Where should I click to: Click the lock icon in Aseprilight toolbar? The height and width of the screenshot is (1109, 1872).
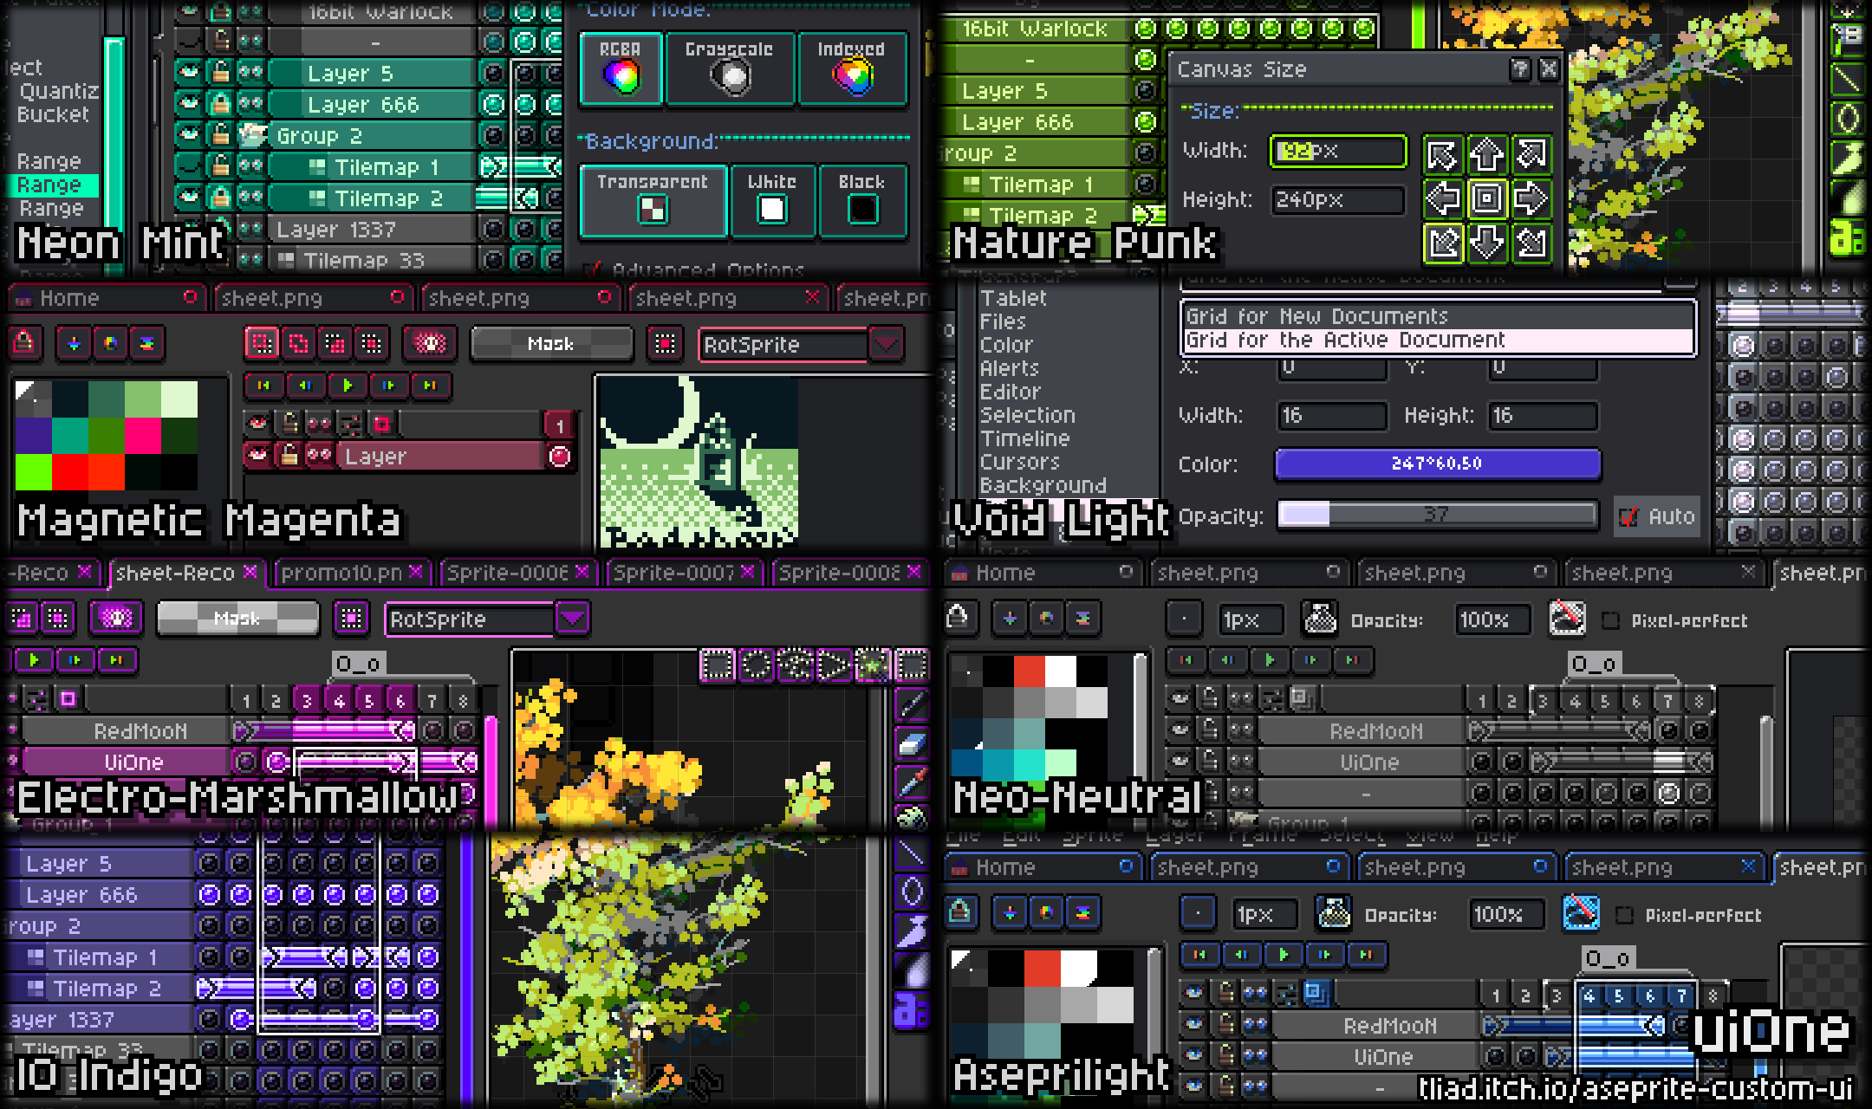coord(959,911)
